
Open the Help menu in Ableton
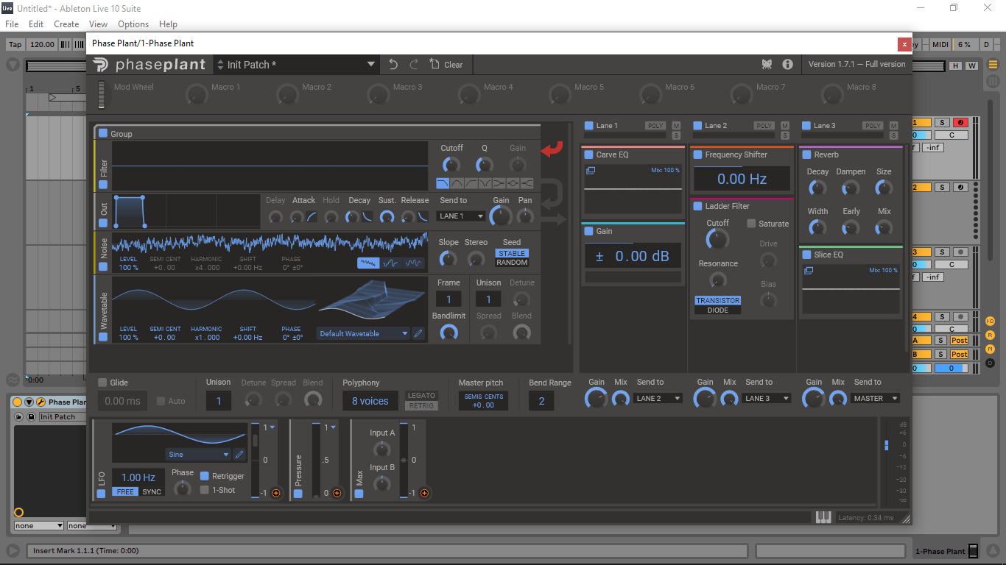(168, 24)
